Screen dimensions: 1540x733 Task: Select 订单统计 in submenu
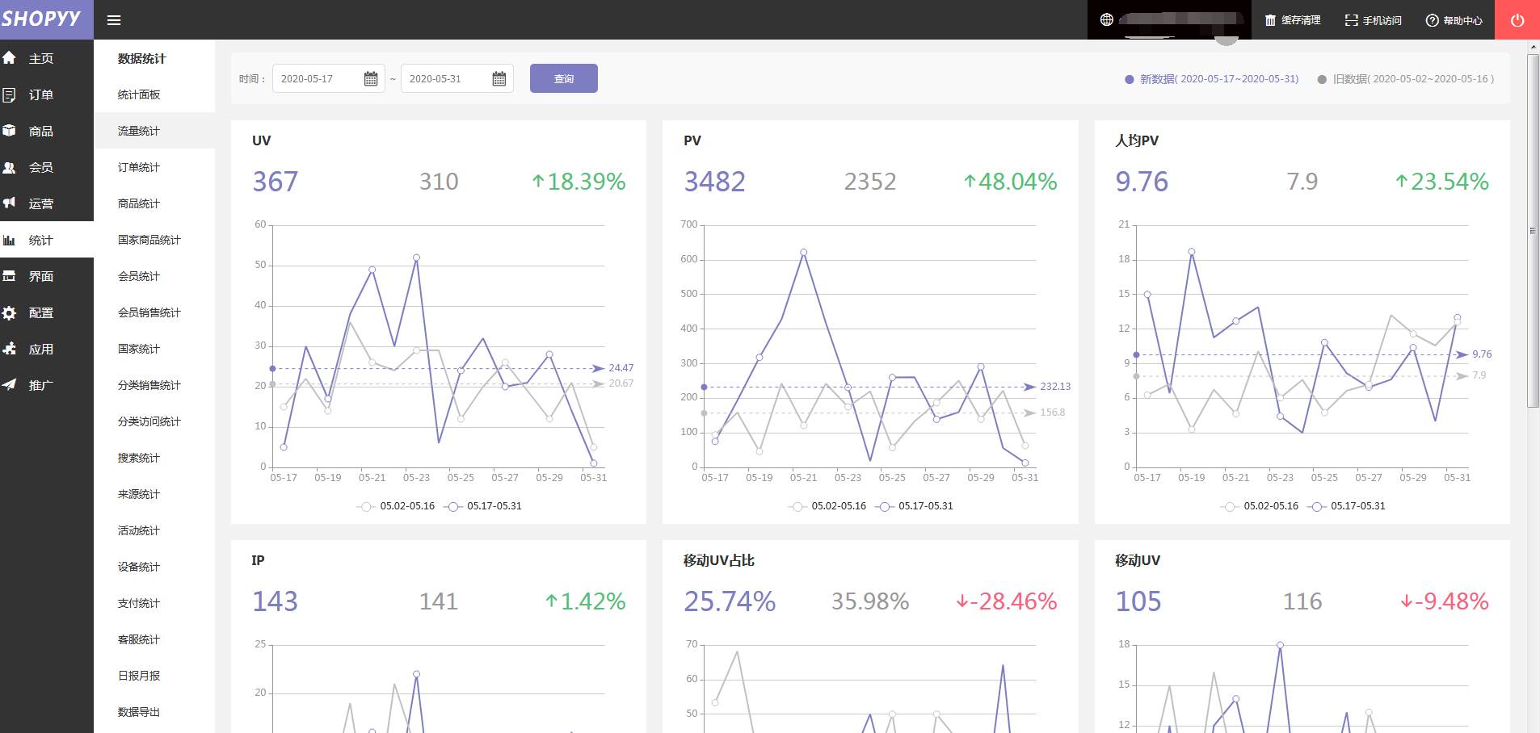[x=139, y=167]
